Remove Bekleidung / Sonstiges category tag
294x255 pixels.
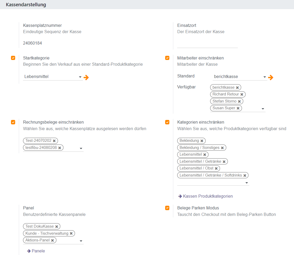coord(222,148)
